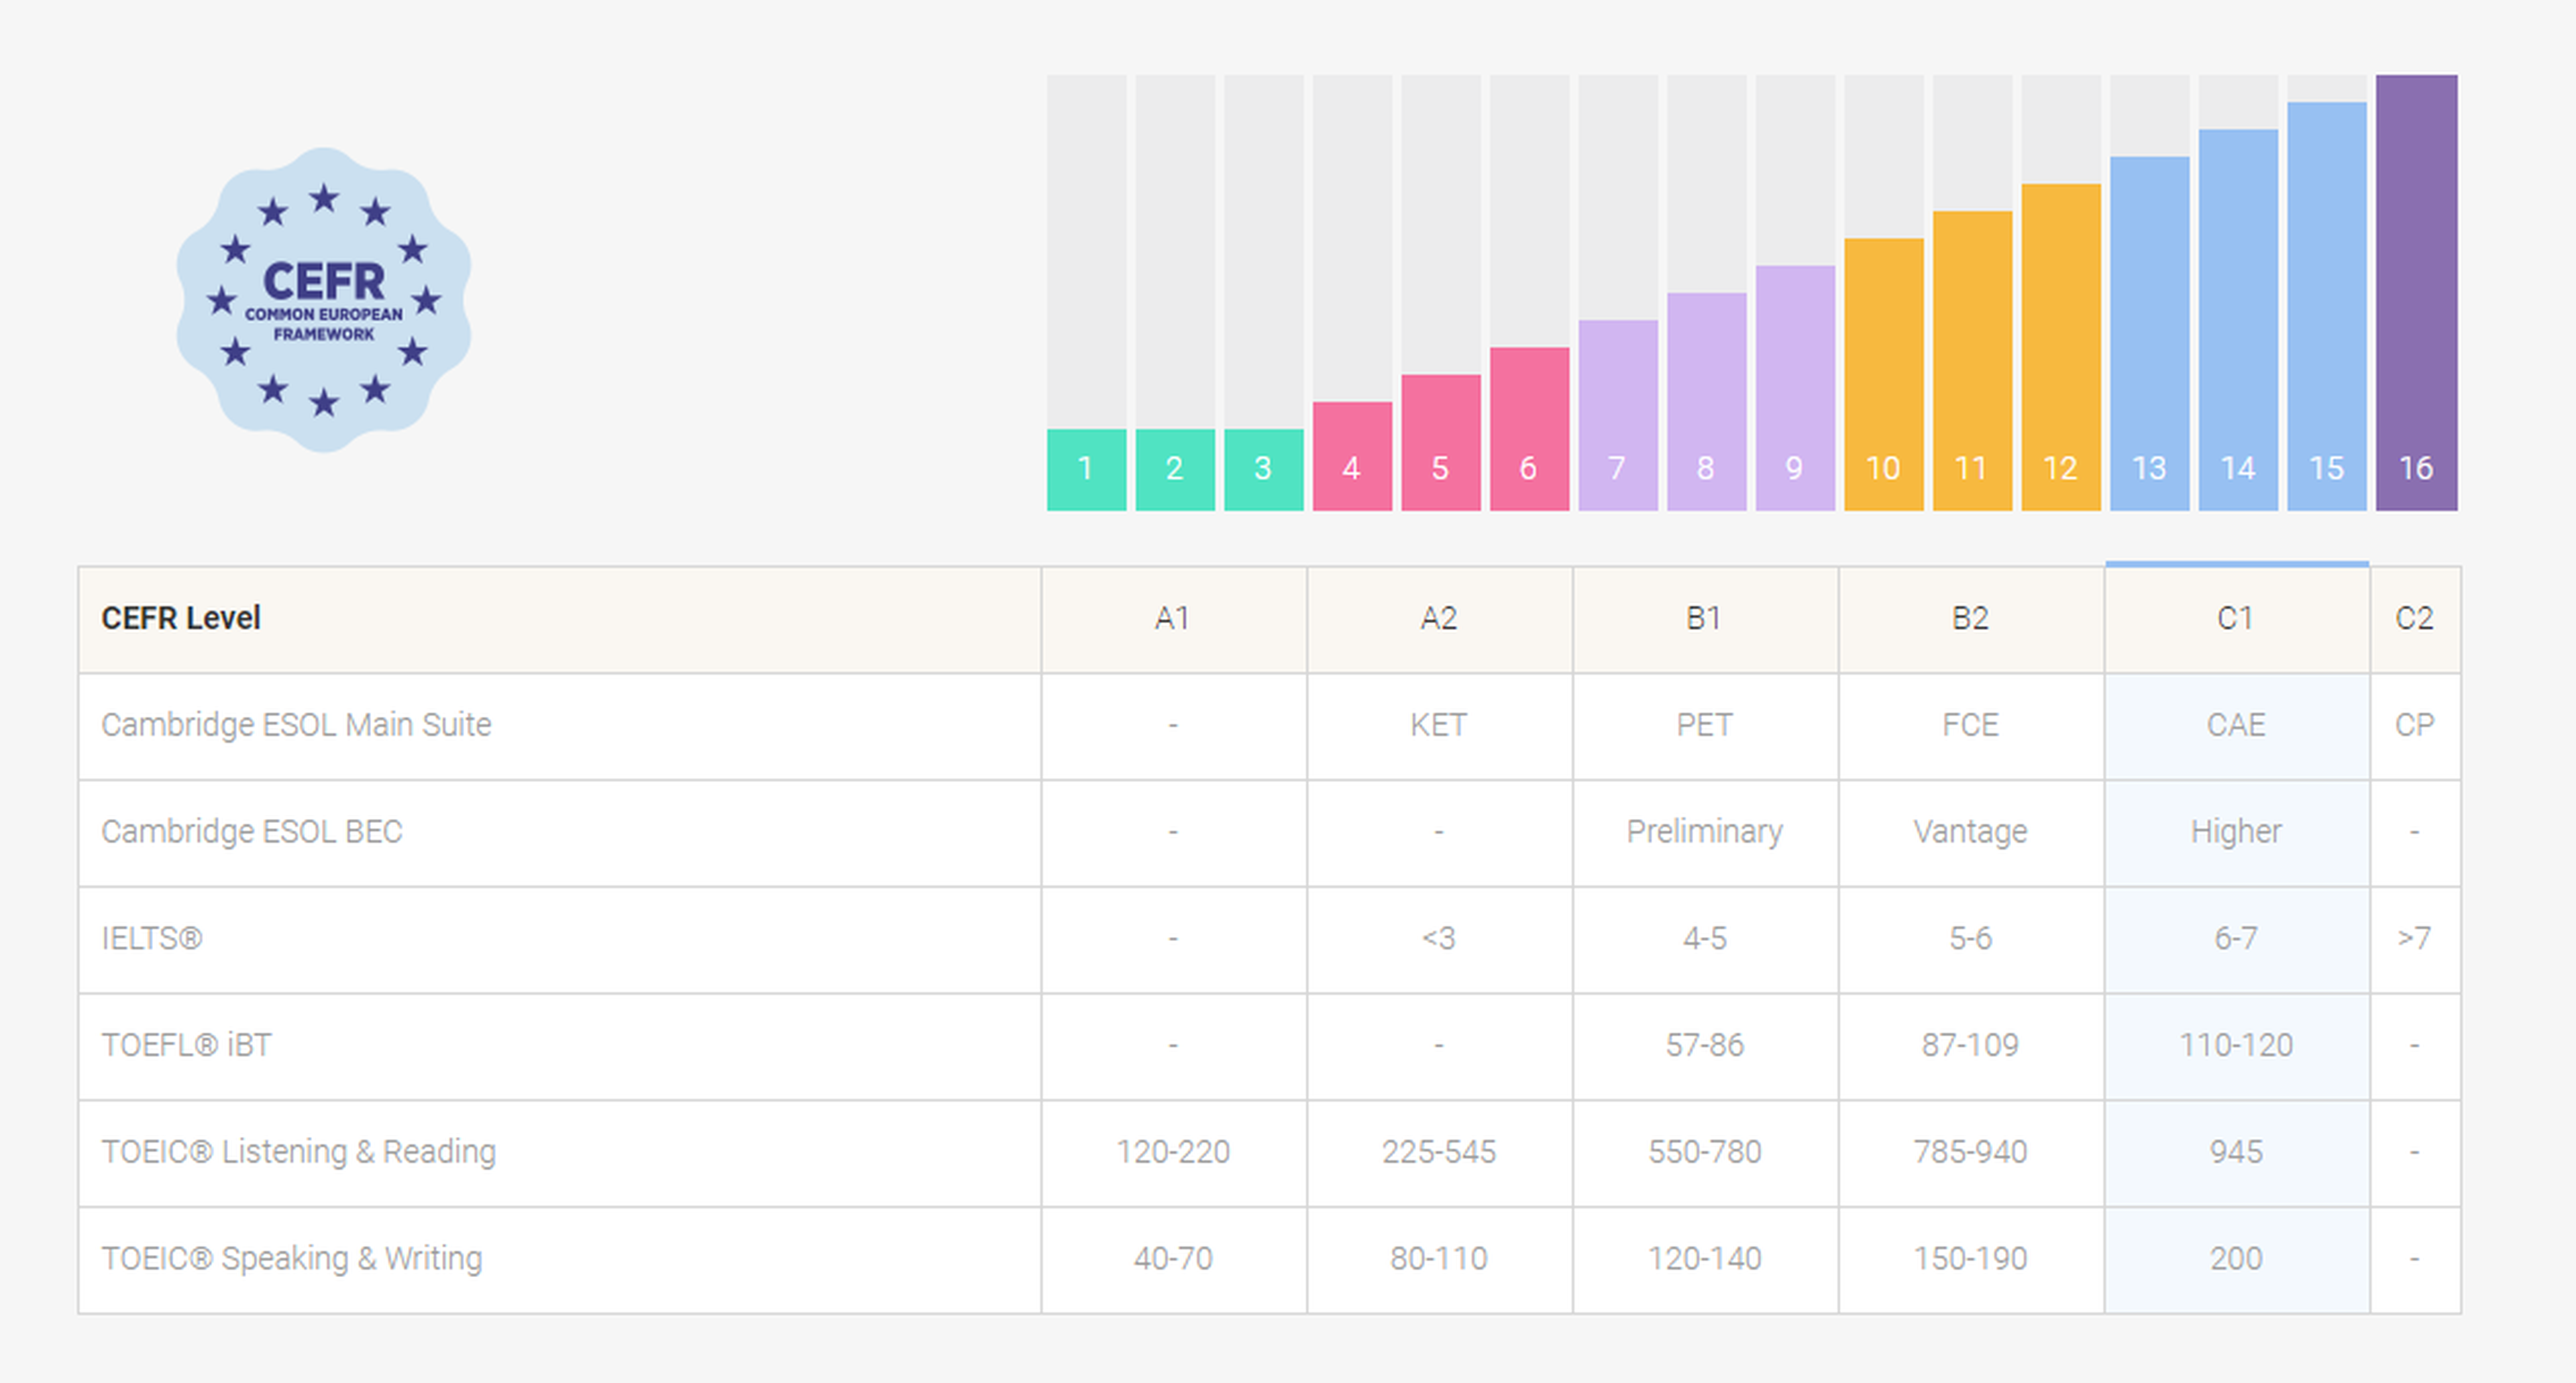Open the B1 column header

[1704, 619]
